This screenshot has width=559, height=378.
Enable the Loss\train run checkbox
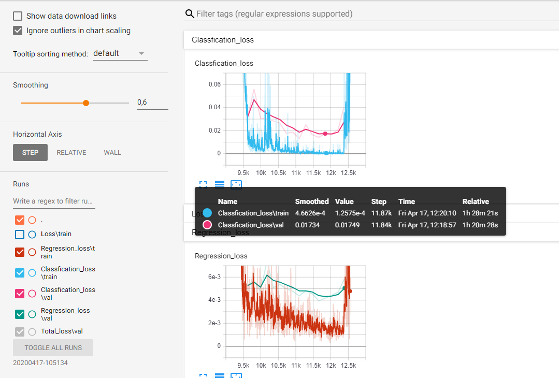pos(19,234)
